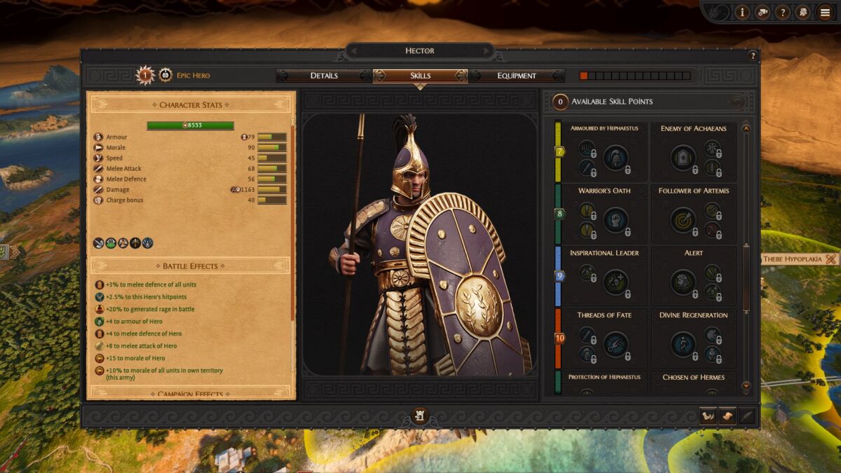The width and height of the screenshot is (841, 473).
Task: Select the Threads of Fate scissors skill icon
Action: [616, 344]
